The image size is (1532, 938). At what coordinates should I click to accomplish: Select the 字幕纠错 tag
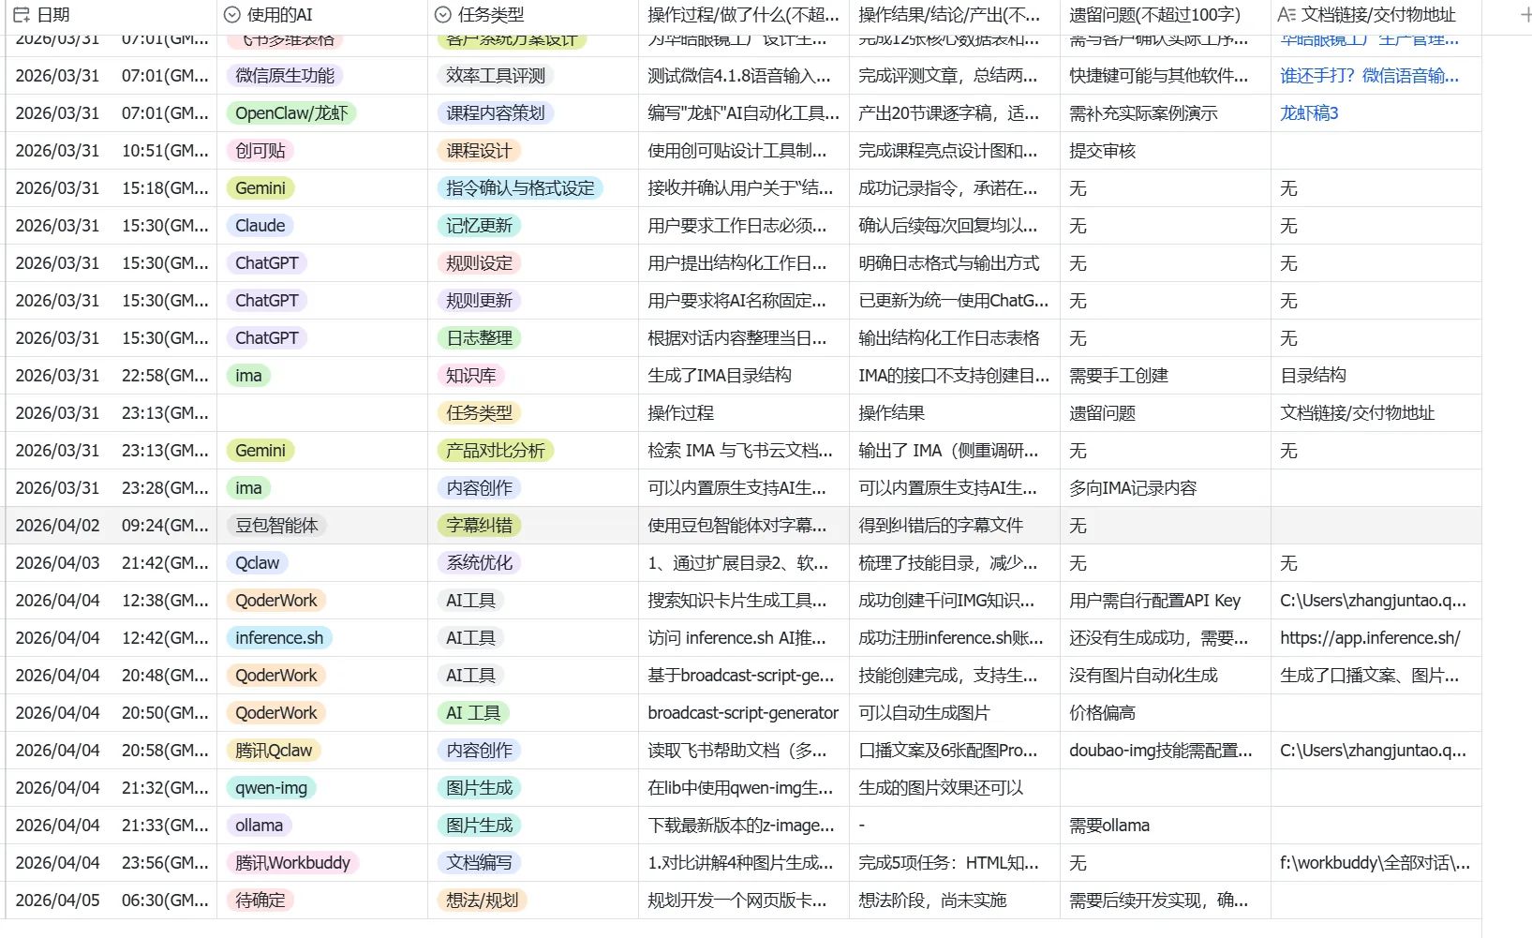coord(480,526)
